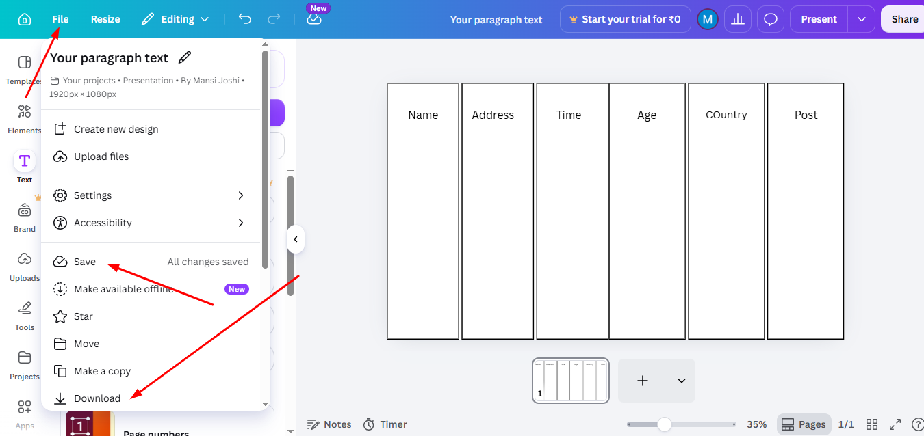Choose Make available offline
Screen dimensions: 924x436
151,289
